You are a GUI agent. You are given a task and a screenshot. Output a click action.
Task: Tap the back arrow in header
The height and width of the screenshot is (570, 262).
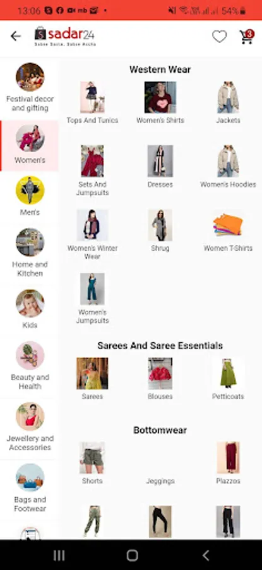[16, 36]
